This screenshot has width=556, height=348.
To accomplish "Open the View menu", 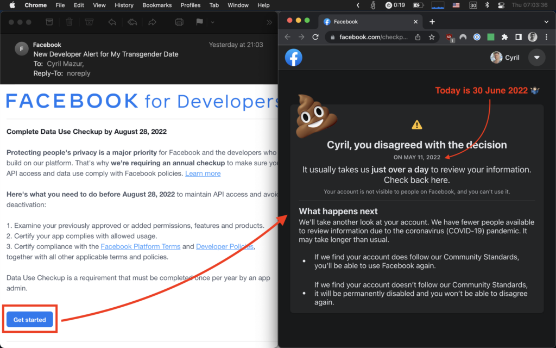I will 99,5.
